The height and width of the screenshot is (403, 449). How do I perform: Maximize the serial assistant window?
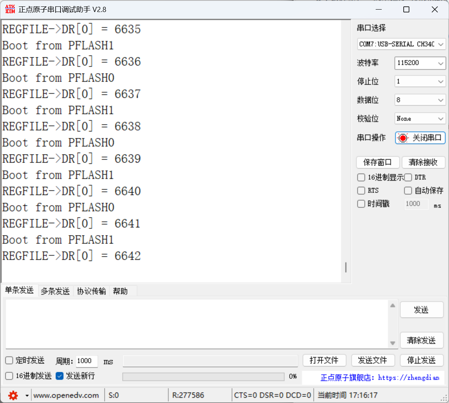pos(406,10)
